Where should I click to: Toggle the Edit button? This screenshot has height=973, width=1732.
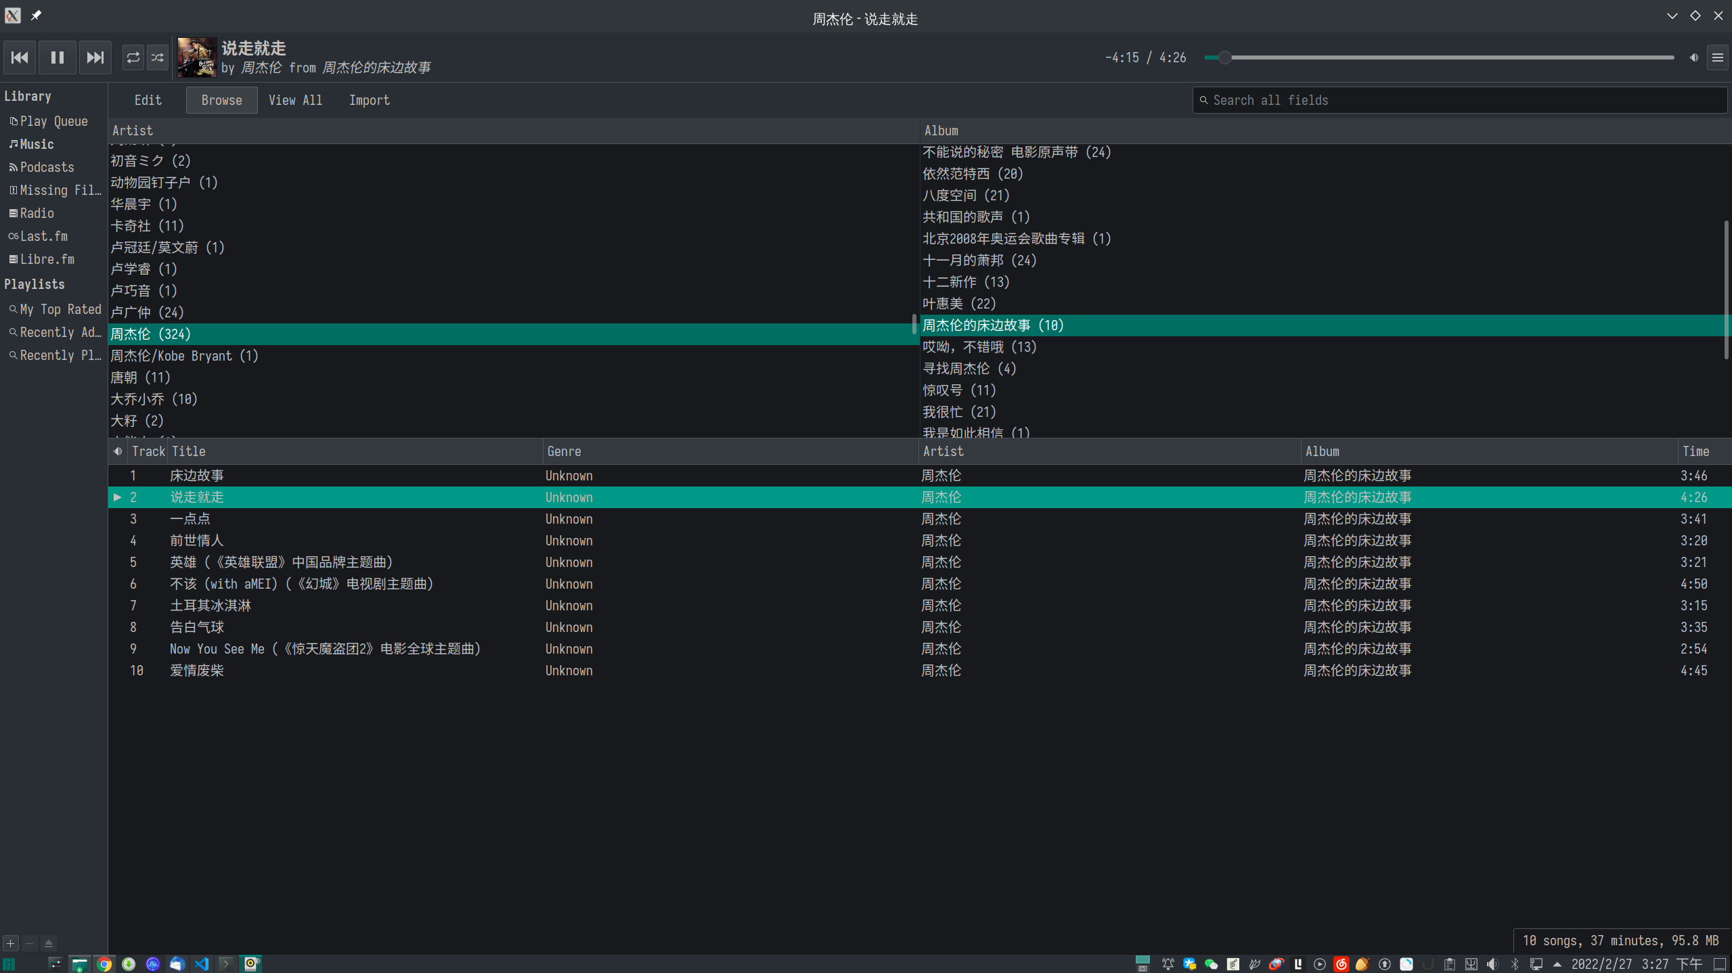point(148,100)
